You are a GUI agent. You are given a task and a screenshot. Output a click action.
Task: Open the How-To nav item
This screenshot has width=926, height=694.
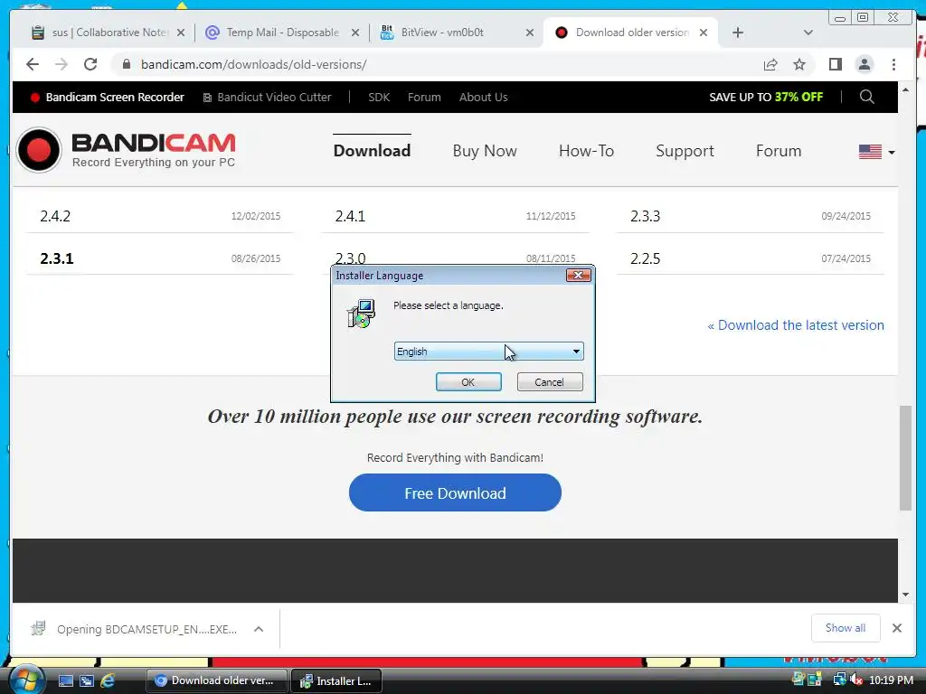click(x=586, y=151)
